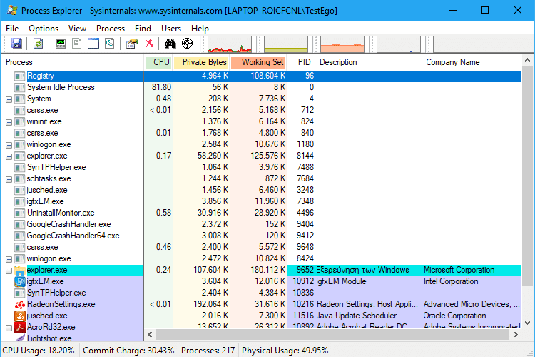This screenshot has height=357, width=535.
Task: Click Physical Usage 49.95% in status bar
Action: [285, 351]
